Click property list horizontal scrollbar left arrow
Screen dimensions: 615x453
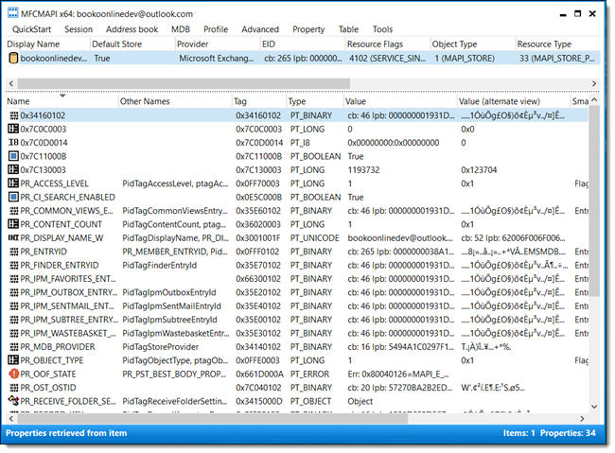click(x=11, y=419)
